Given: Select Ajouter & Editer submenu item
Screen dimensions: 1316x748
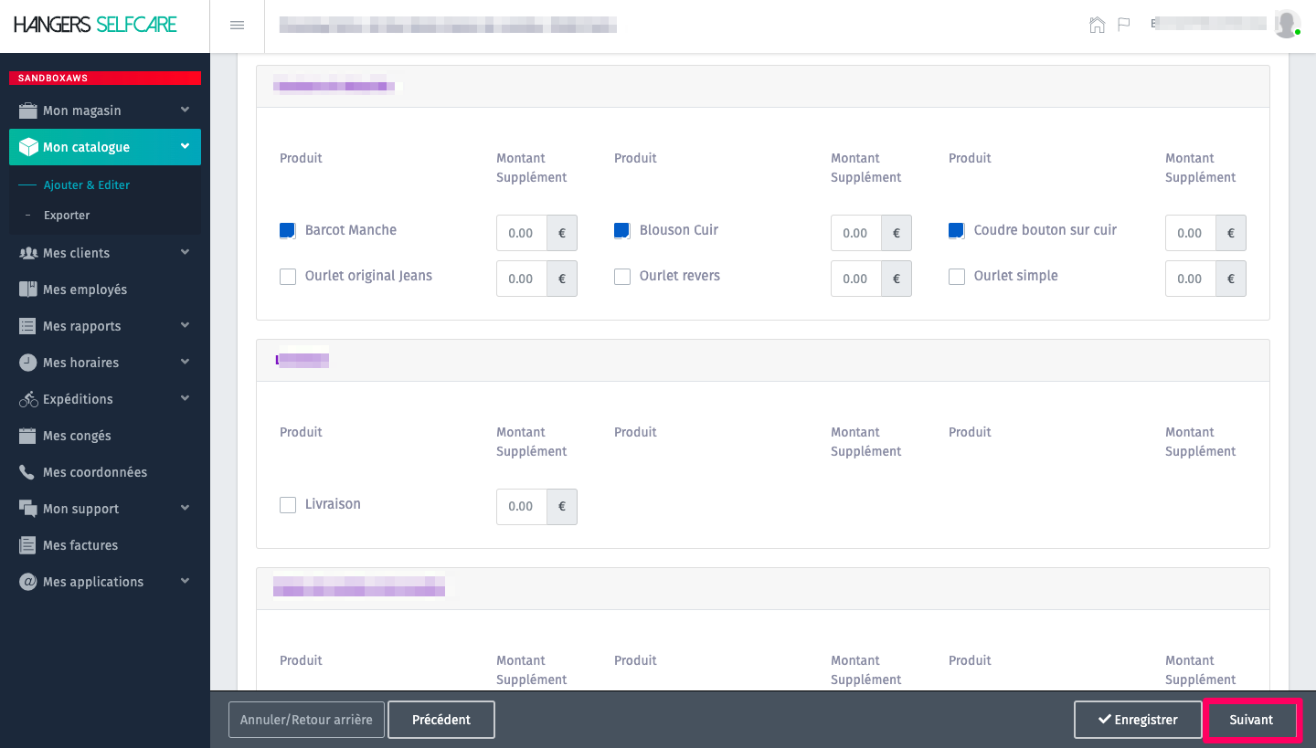Looking at the screenshot, I should pyautogui.click(x=87, y=185).
